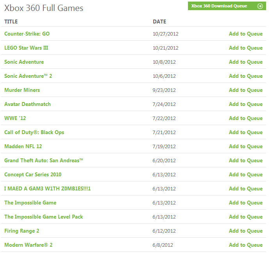Screen dimensions: 277x253
Task: Click the 10/8/2012 date cell
Action: click(164, 62)
